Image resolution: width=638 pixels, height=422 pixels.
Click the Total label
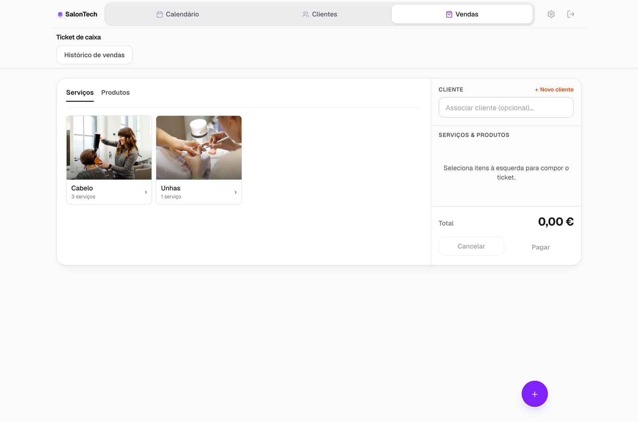point(446,223)
